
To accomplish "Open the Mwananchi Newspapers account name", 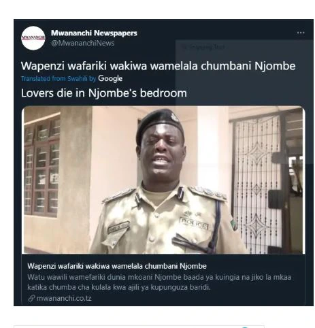I will [x=94, y=33].
